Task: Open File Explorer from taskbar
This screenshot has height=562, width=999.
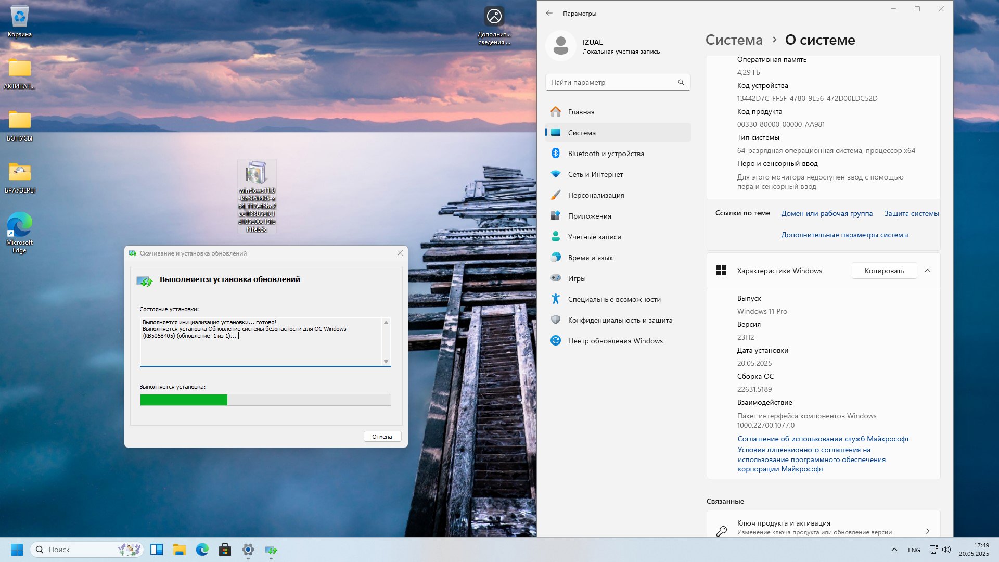Action: [x=180, y=550]
